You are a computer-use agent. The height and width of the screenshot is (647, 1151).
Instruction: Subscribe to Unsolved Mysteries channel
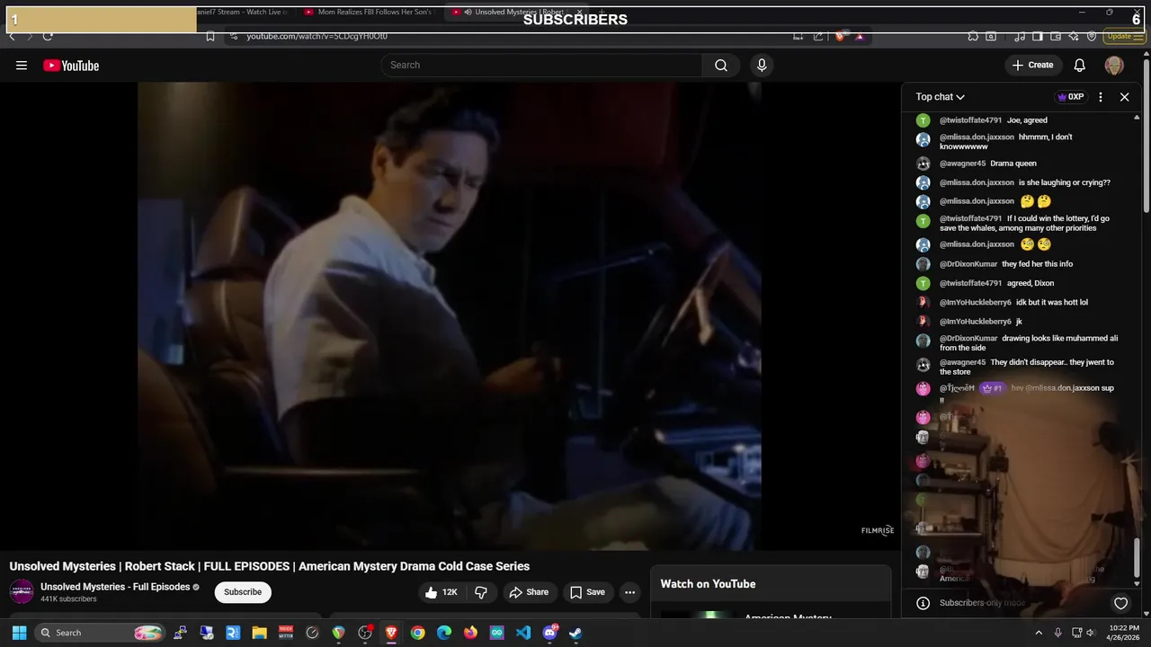[243, 592]
